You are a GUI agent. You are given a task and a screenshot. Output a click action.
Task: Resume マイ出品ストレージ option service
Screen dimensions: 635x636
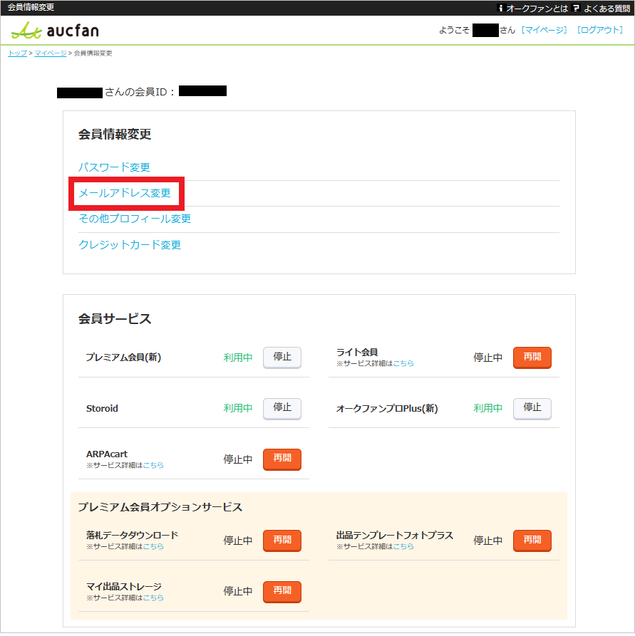282,592
